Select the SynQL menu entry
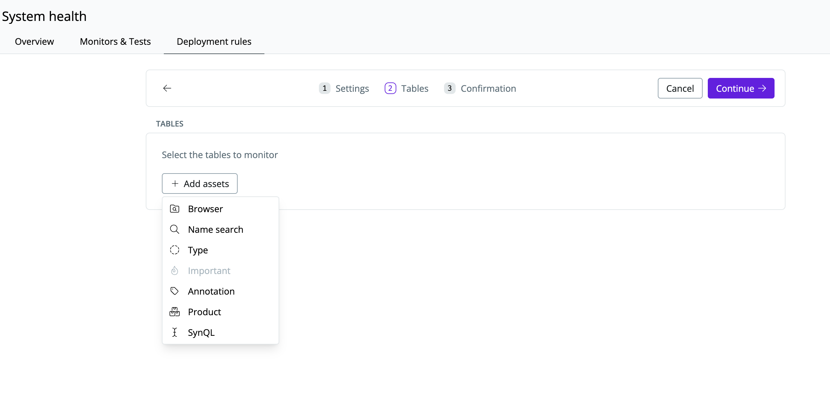The image size is (830, 396). (201, 333)
